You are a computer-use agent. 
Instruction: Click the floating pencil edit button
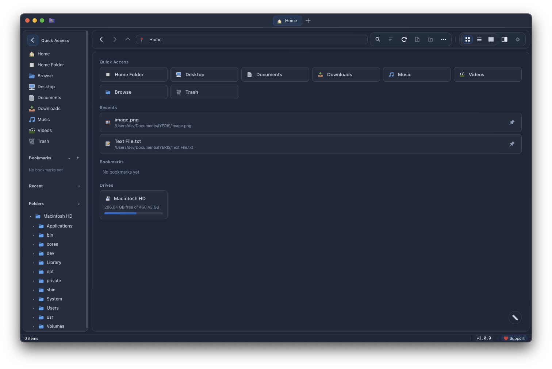515,318
